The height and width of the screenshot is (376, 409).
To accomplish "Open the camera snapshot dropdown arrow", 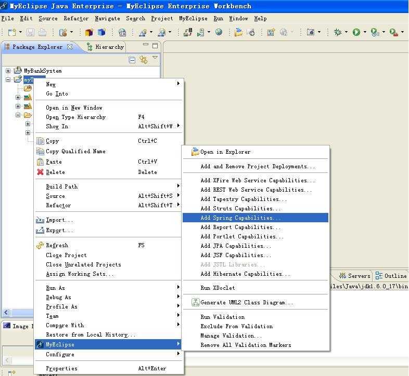I will tap(319, 32).
